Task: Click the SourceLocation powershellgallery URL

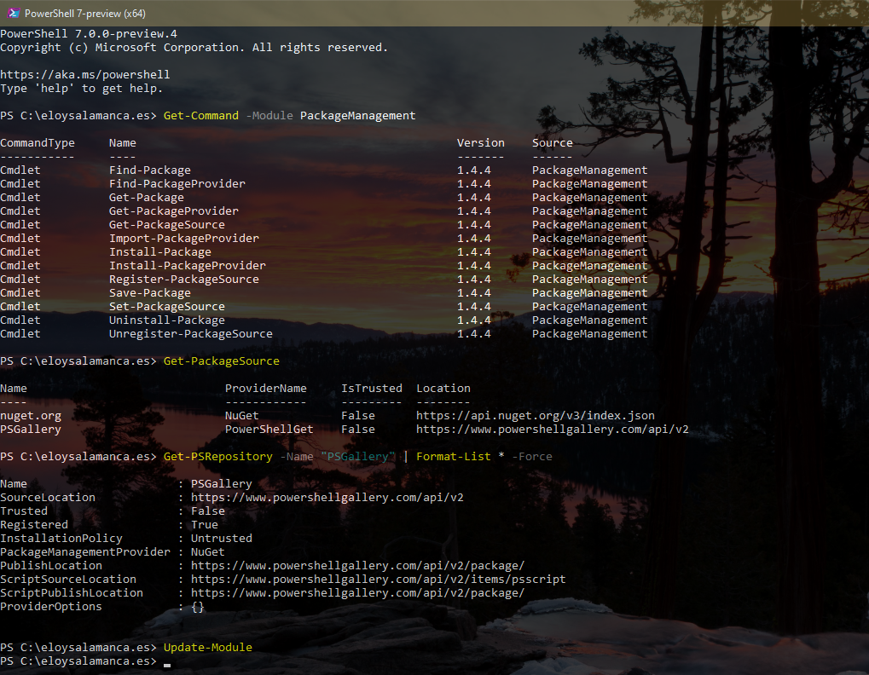Action: click(327, 498)
